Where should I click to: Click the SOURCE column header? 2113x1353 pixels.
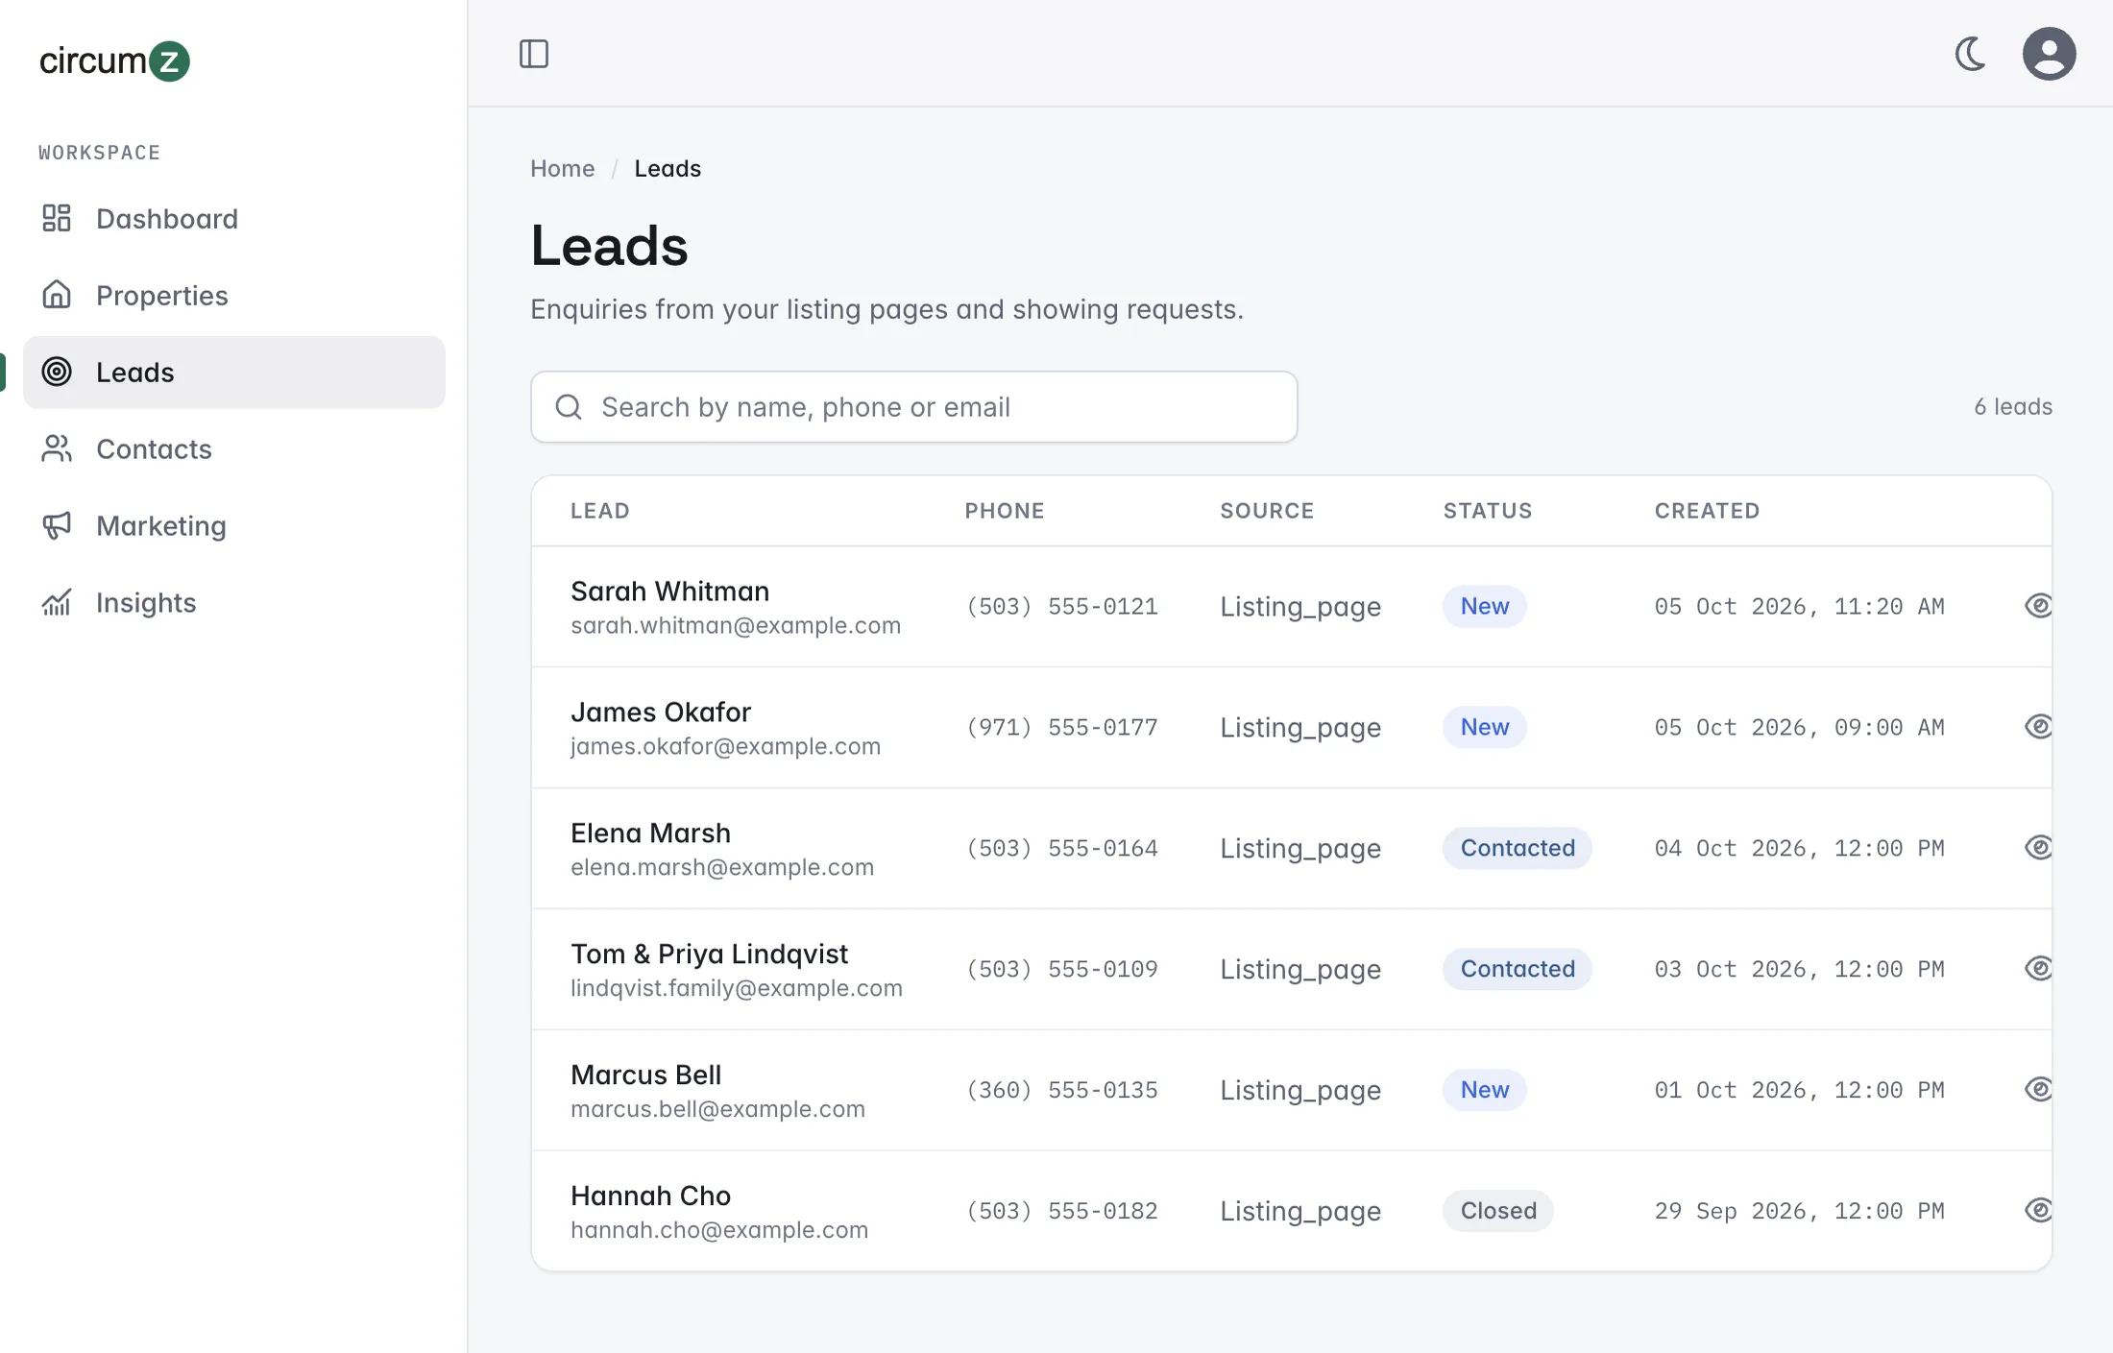(1267, 511)
